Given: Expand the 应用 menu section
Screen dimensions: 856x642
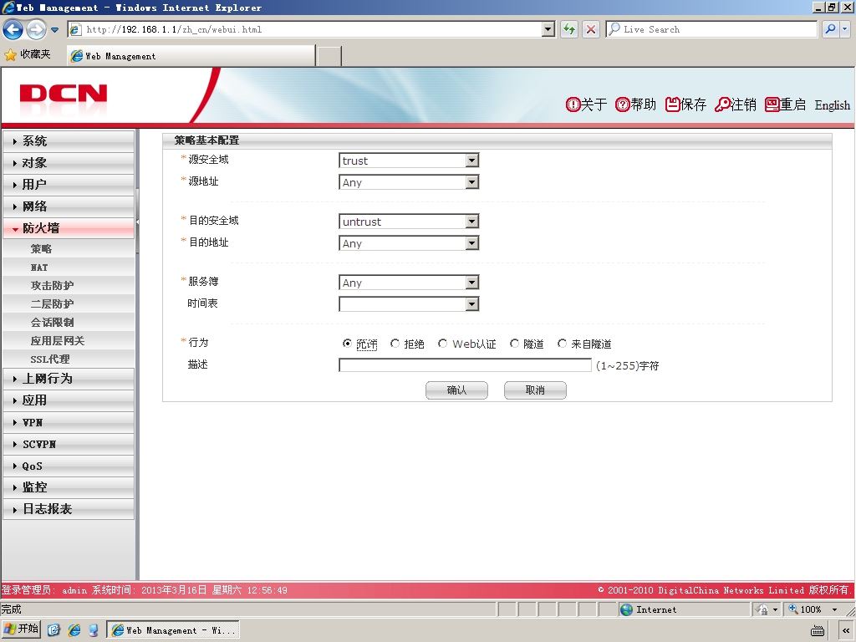Looking at the screenshot, I should coord(69,400).
